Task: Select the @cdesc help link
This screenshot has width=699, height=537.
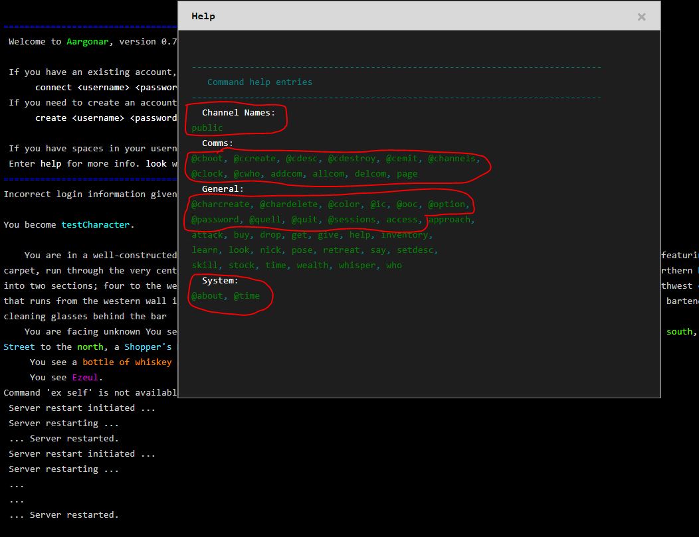Action: pyautogui.click(x=302, y=159)
